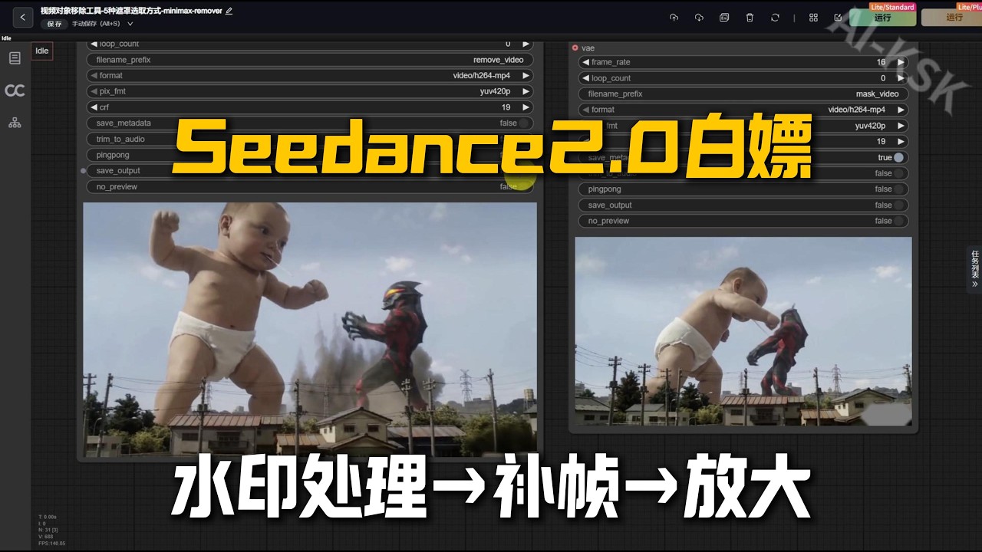Screen dimensions: 982x552
Task: Click the cloud upload icon in toolbar
Action: coord(674,18)
